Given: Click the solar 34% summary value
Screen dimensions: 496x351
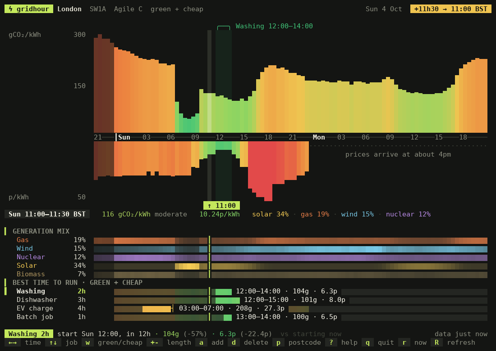Looking at the screenshot, I should pyautogui.click(x=271, y=214).
